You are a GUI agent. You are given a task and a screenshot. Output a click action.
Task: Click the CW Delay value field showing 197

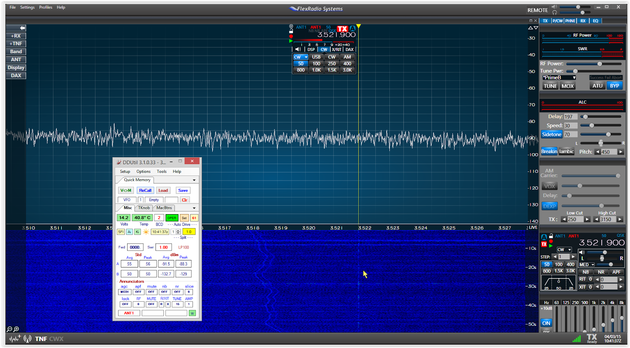click(571, 117)
